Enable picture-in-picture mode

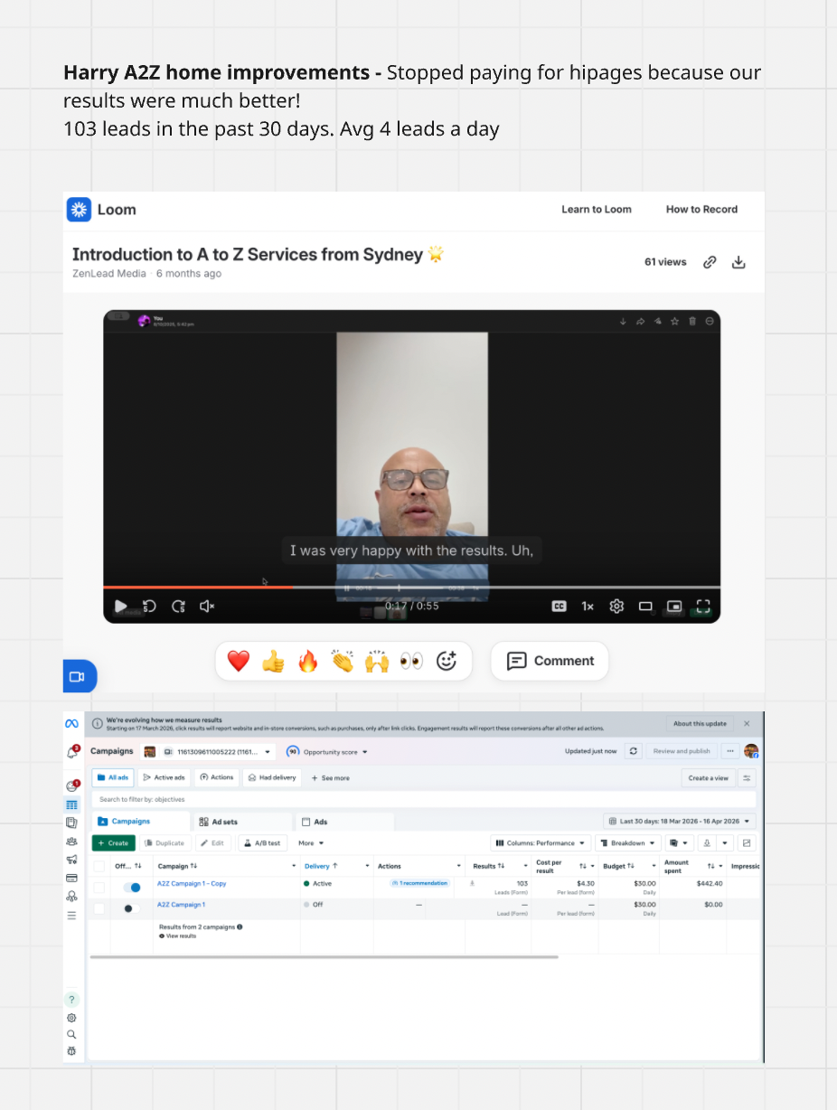click(674, 607)
